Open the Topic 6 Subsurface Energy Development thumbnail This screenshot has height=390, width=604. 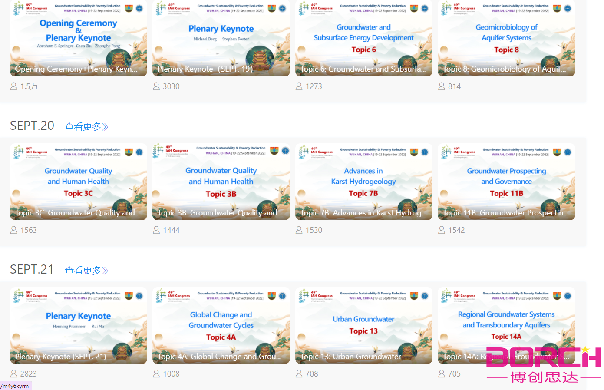click(364, 38)
